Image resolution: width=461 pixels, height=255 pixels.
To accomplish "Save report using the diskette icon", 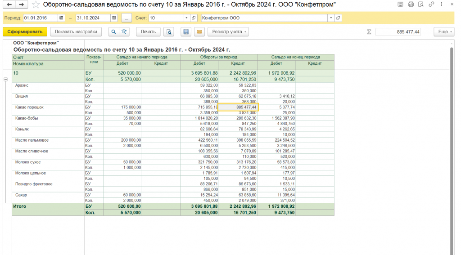I will [x=185, y=32].
